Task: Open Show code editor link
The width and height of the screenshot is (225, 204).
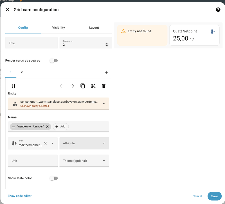Action: [x=20, y=196]
